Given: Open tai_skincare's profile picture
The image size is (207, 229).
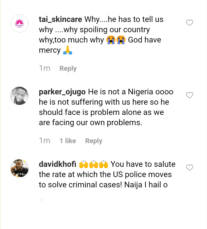Looking at the screenshot, I should (x=19, y=23).
